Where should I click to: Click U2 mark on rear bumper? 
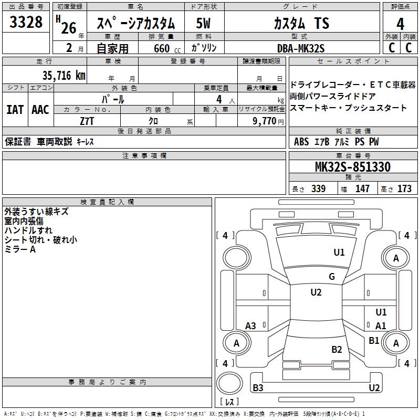[x=374, y=388]
